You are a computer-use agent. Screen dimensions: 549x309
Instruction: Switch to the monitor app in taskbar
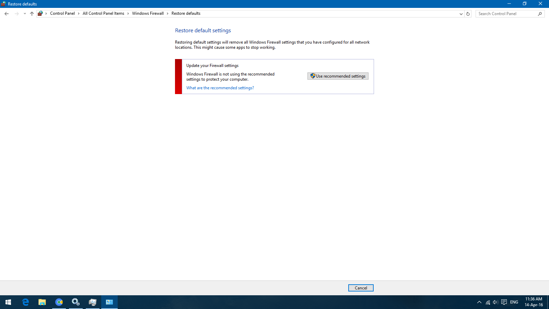93,302
